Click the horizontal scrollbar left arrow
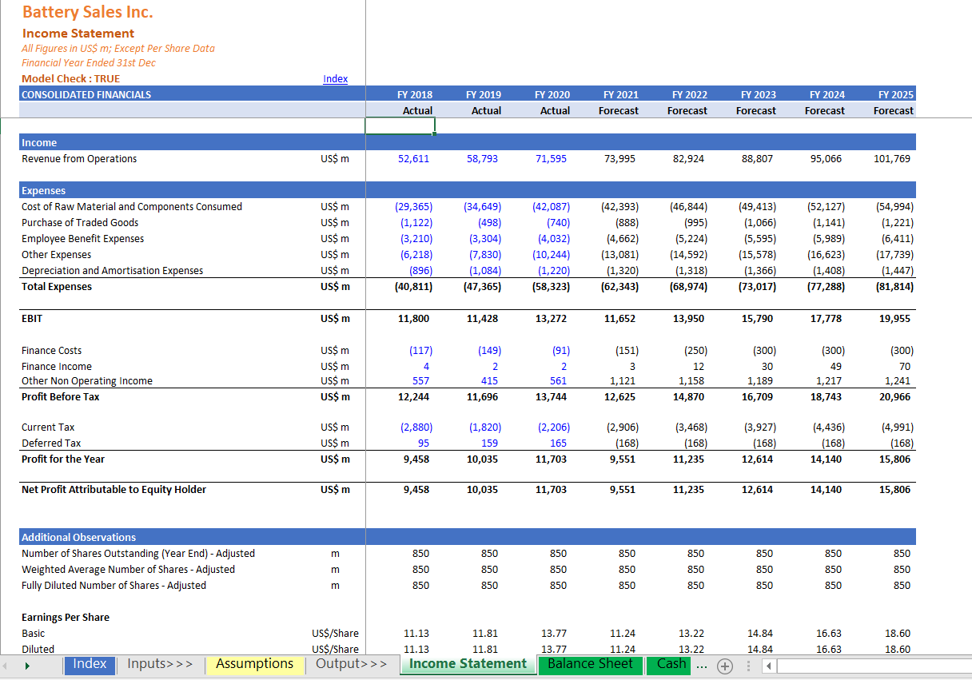Screen dimensions: 972x680 (x=768, y=666)
